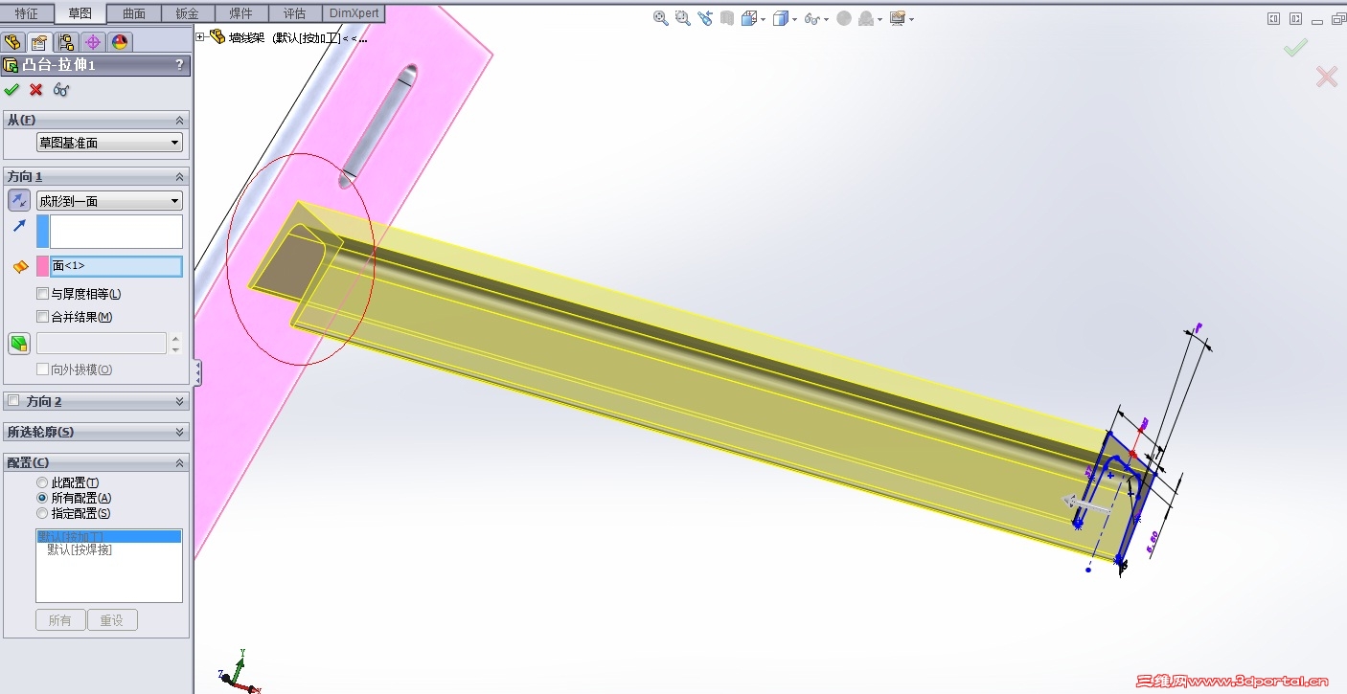This screenshot has width=1347, height=694.
Task: Switch to the 评估 tab
Action: tap(295, 13)
